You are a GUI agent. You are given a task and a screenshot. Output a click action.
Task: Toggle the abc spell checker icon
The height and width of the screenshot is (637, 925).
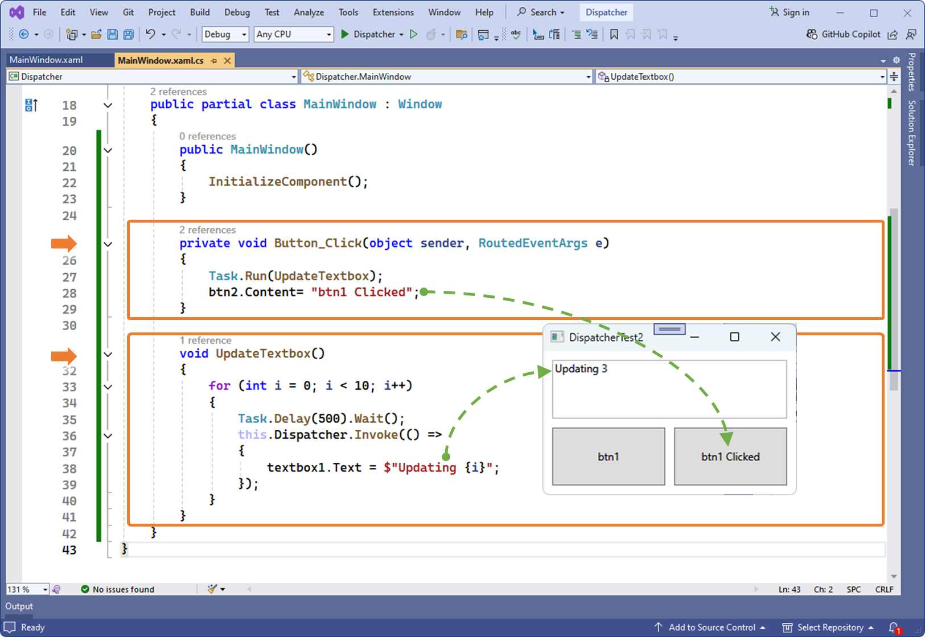tap(516, 34)
